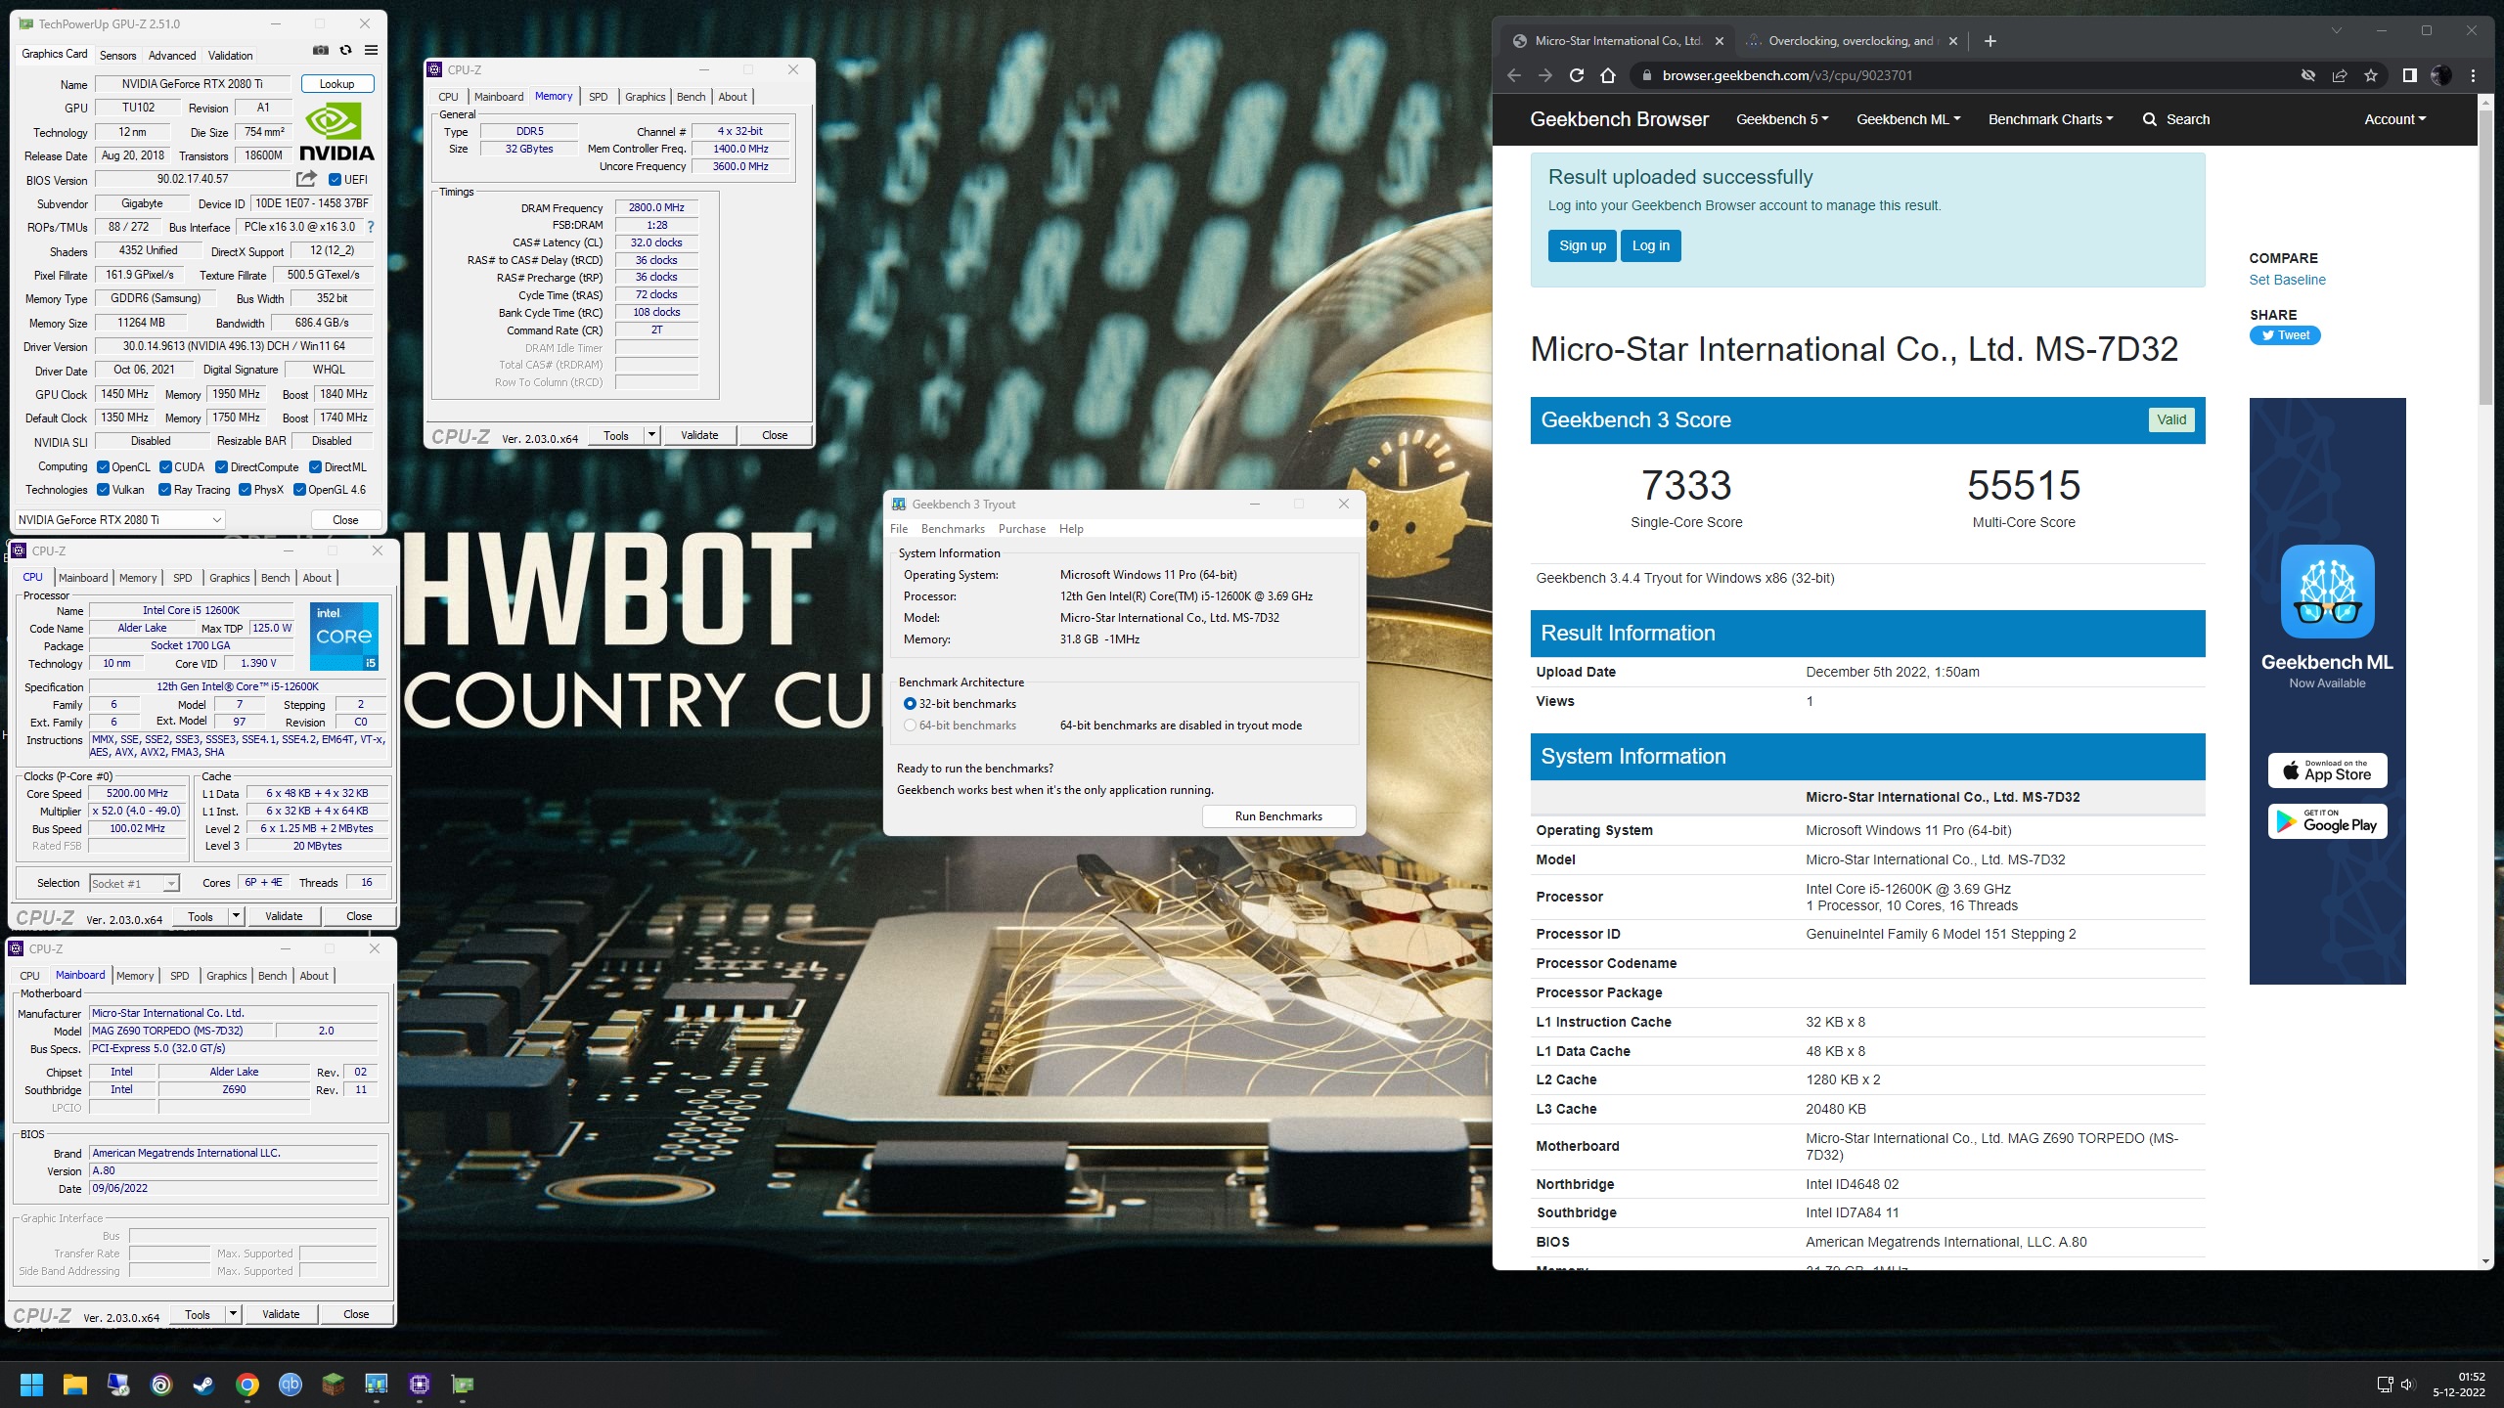Open the SPD tab in CPU-Z Memory window
The height and width of the screenshot is (1408, 2504).
coord(598,97)
